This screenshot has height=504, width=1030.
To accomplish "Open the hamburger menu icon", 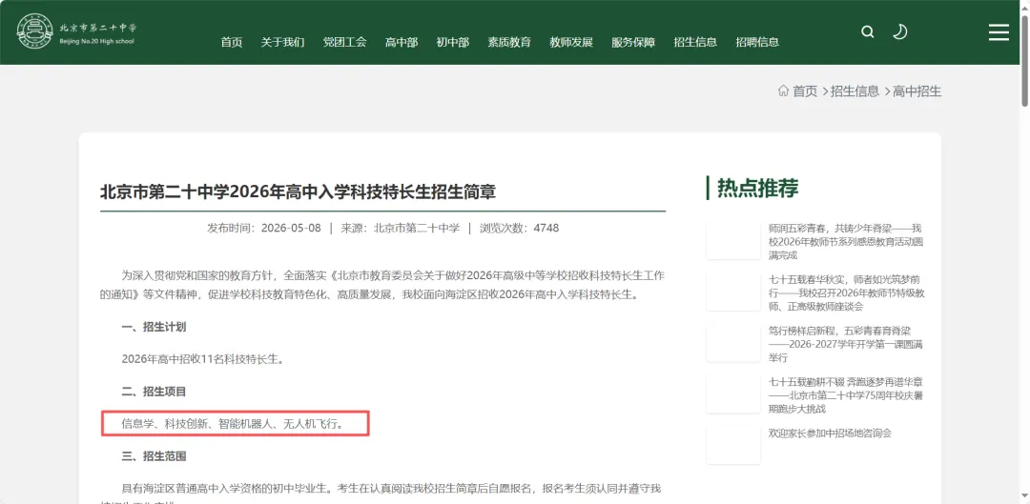I will [999, 32].
